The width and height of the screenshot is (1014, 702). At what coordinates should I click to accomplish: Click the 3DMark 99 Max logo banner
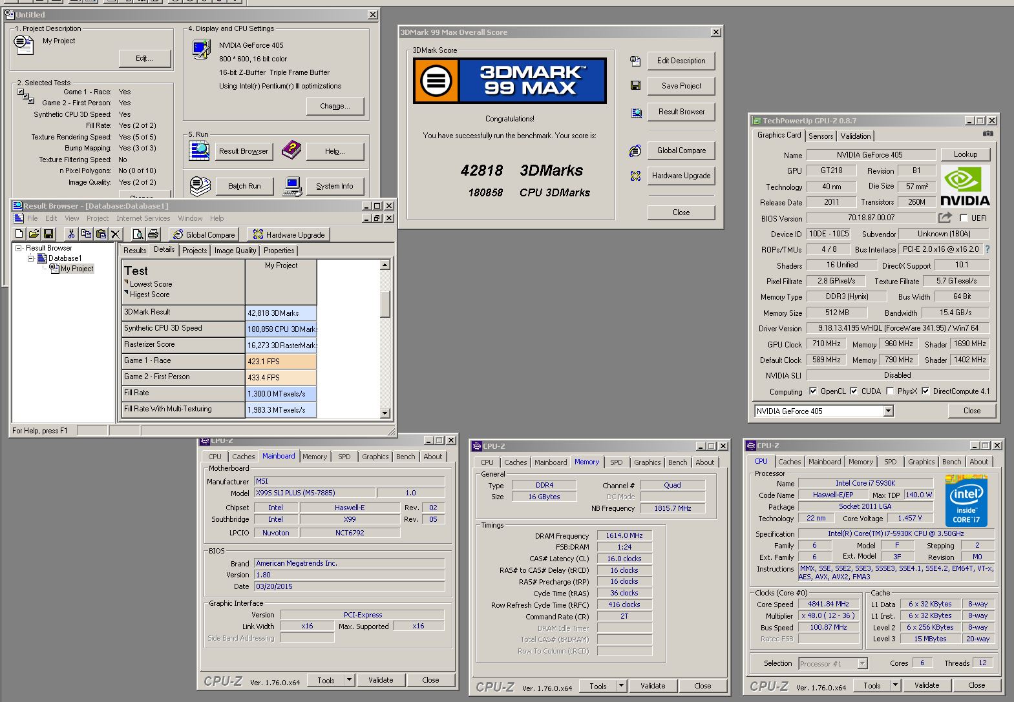pyautogui.click(x=510, y=81)
